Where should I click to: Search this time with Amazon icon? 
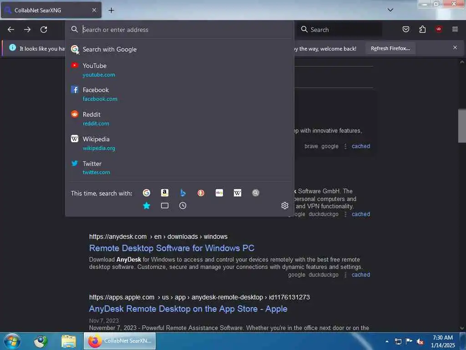165,193
